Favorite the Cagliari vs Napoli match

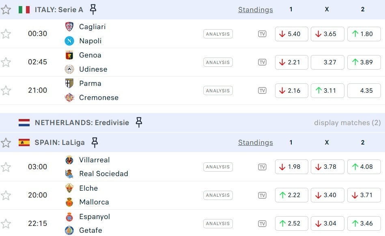[x=6, y=34]
